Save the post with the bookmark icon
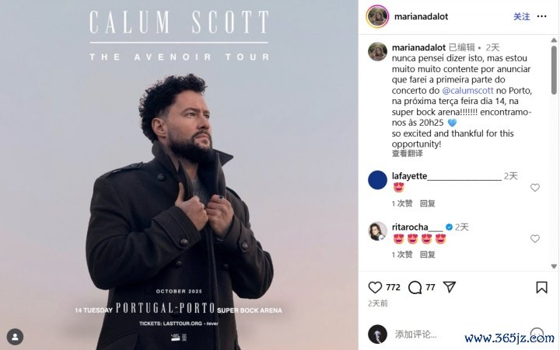Screen dimensions: 560x350 (541, 287)
